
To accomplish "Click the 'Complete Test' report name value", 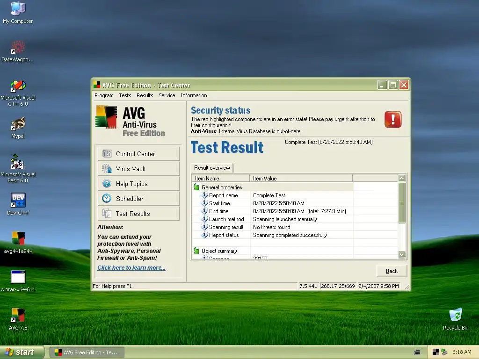I will [x=269, y=195].
